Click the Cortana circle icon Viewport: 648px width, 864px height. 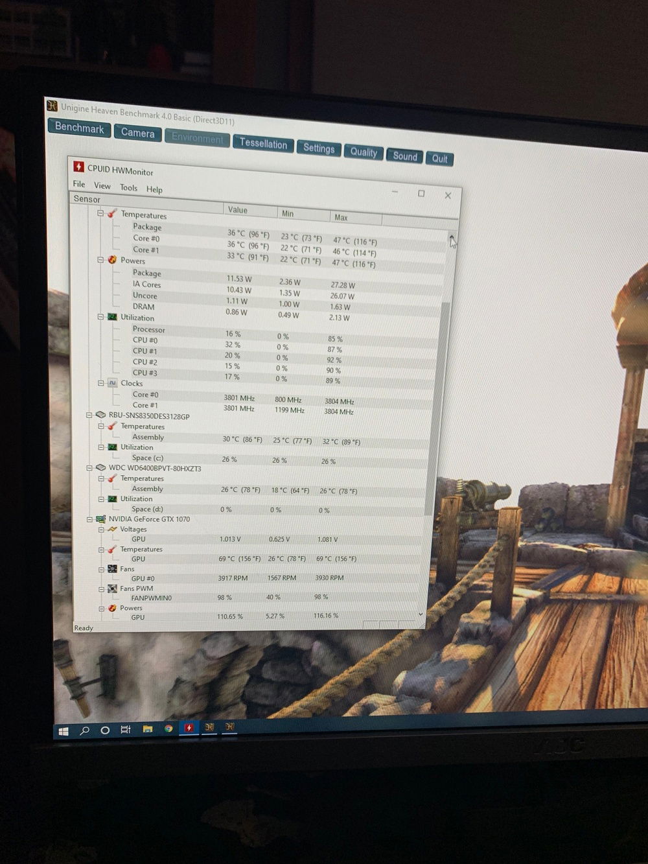coord(105,730)
